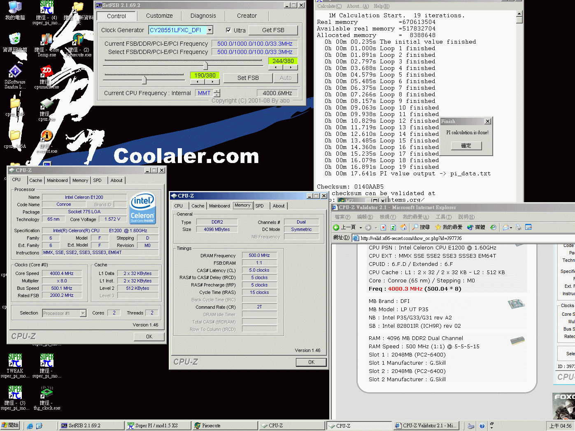Click the History icon in Internet Explorer
This screenshot has height=431, width=575.
click(494, 227)
